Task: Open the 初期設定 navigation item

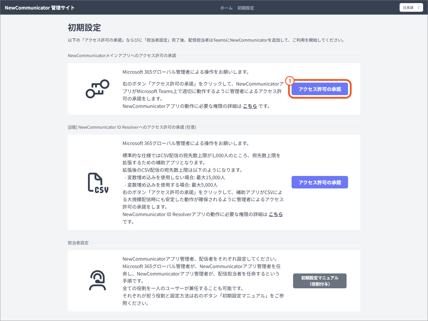Action: (246, 8)
